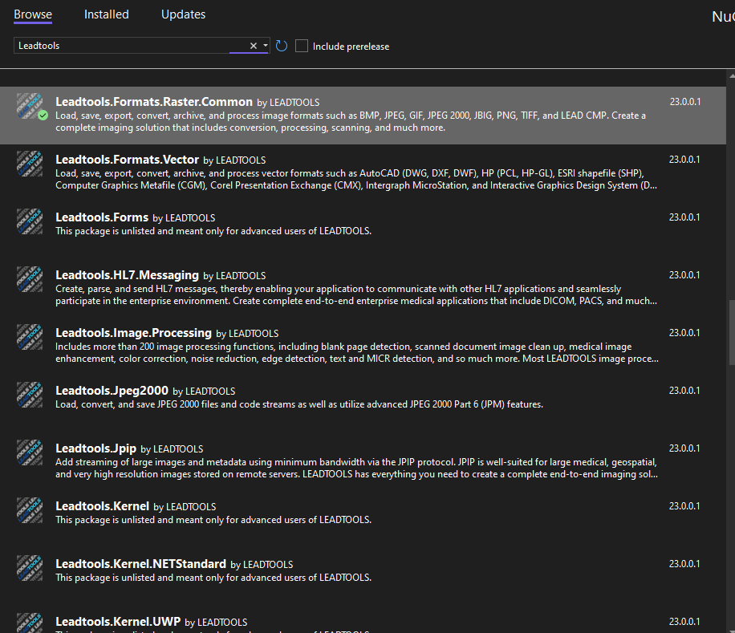
Task: Enable the Include prerelease checkbox
Action: click(x=302, y=46)
